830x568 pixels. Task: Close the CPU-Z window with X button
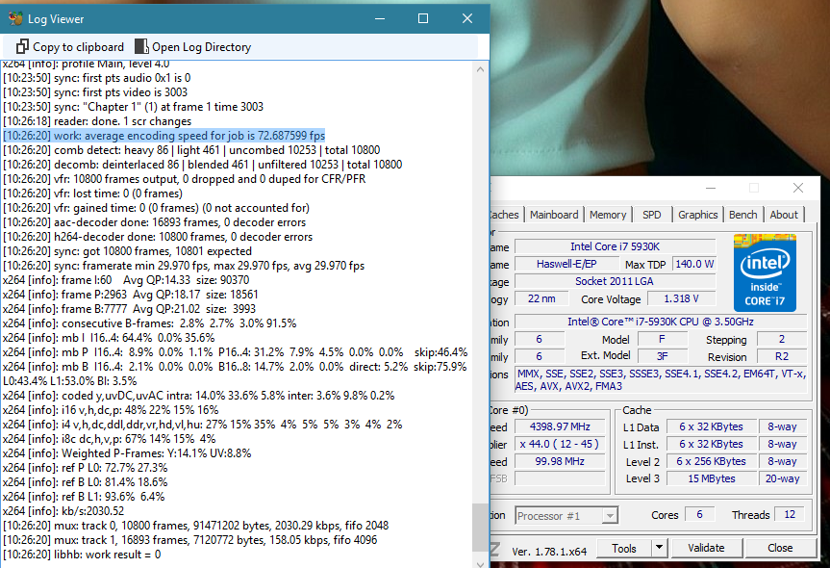tap(798, 188)
